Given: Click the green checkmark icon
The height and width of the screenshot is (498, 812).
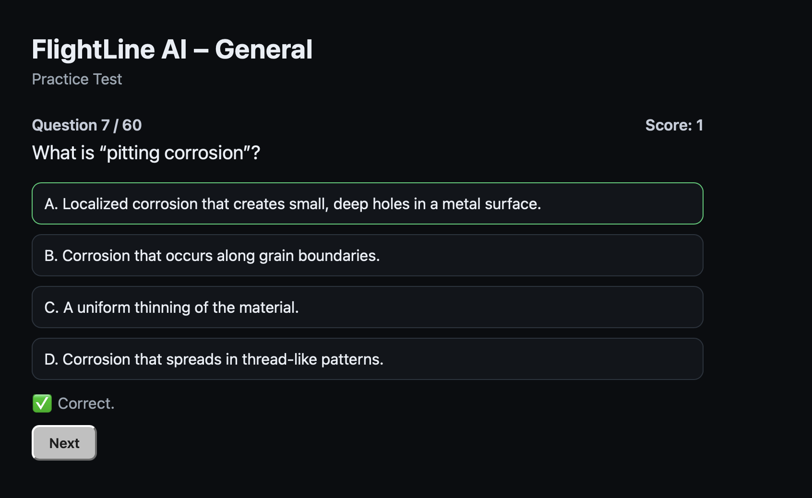Looking at the screenshot, I should click(42, 403).
